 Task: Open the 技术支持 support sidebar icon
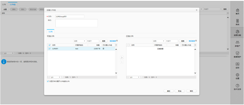pos(237,87)
